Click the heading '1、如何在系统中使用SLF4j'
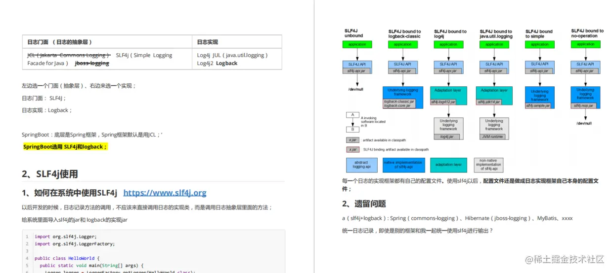Viewport: 613px width, 273px height. (x=69, y=193)
